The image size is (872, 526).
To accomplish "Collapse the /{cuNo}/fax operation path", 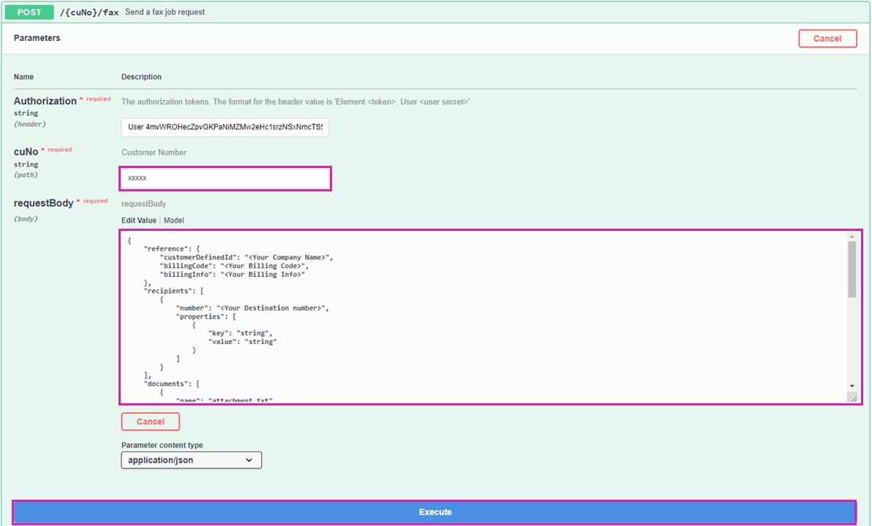I will (x=89, y=12).
